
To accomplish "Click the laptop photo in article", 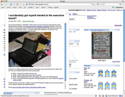I will [x=30, y=49].
